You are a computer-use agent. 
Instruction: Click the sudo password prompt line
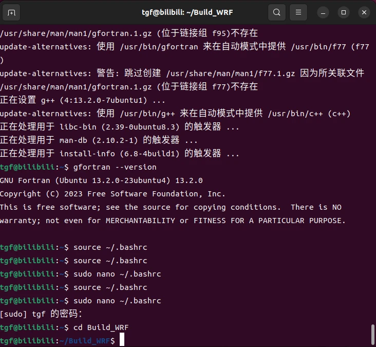(41, 314)
